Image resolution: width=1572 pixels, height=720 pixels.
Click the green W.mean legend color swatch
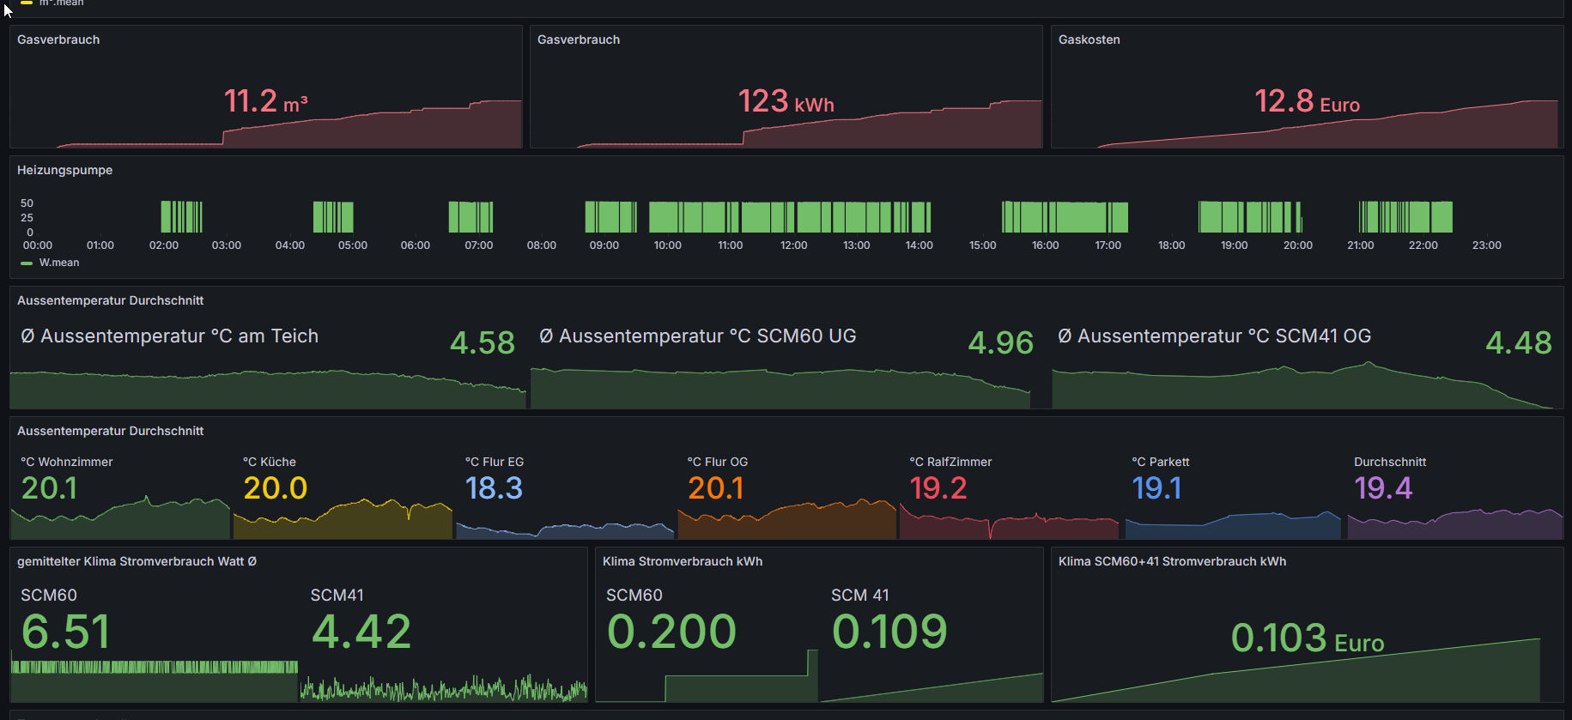coord(27,263)
